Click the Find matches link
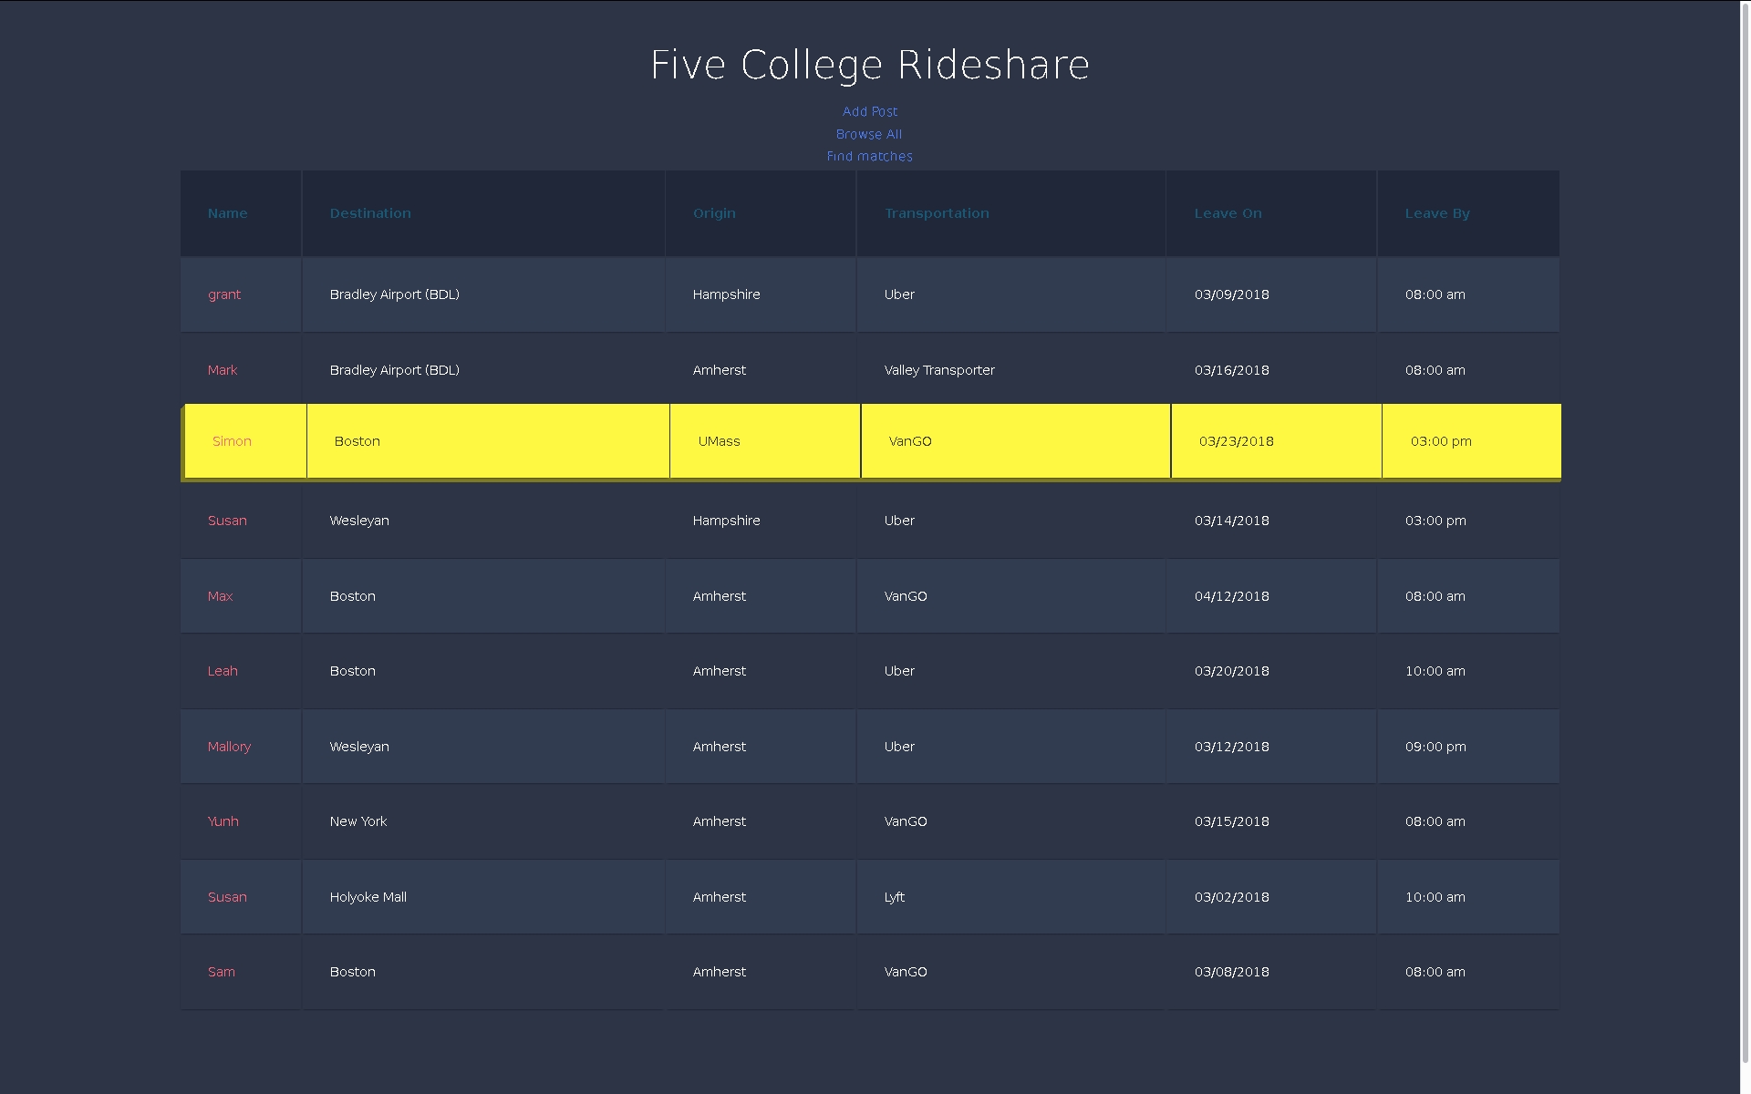This screenshot has width=1751, height=1094. coord(869,156)
